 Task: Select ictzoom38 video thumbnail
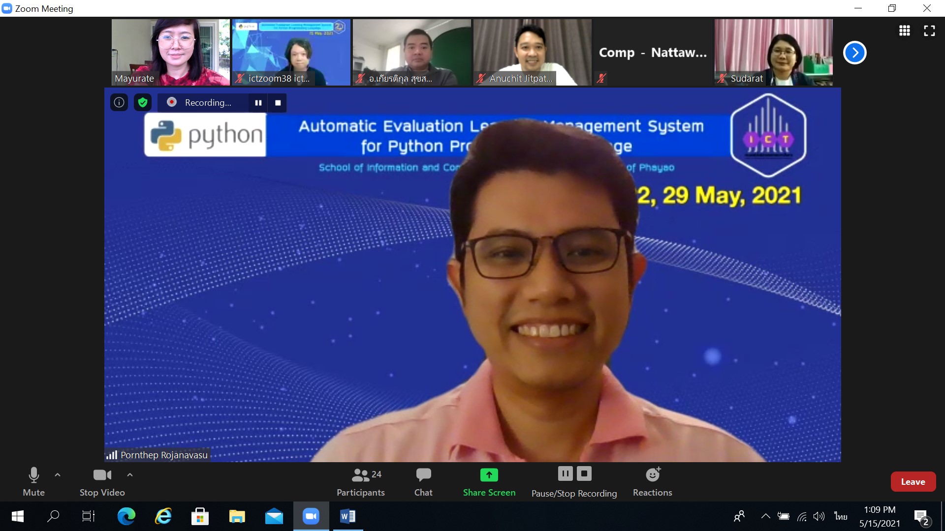(x=291, y=52)
